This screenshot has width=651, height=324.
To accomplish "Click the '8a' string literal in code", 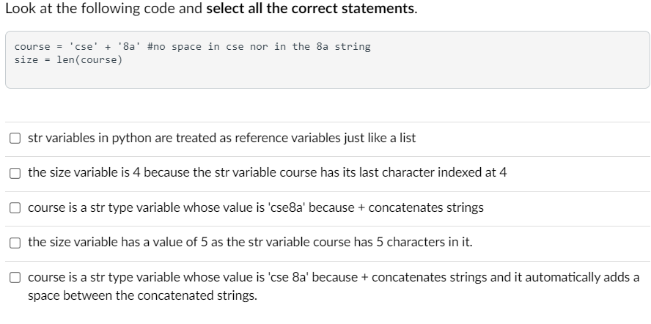I will (x=129, y=46).
